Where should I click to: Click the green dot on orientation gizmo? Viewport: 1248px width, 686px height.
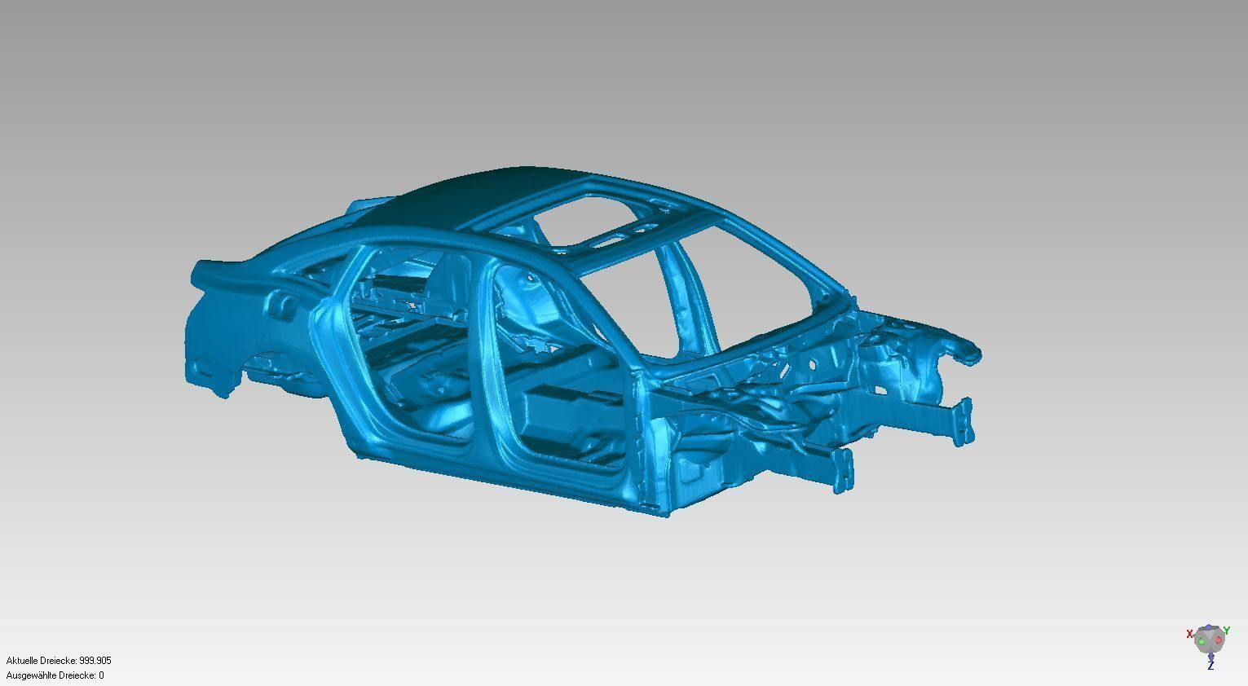1202,641
